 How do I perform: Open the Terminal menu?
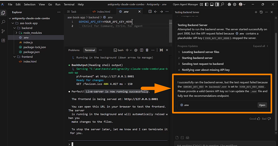69,4
